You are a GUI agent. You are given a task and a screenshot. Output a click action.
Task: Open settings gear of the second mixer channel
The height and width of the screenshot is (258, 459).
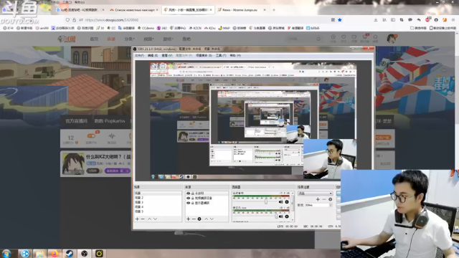click(287, 216)
